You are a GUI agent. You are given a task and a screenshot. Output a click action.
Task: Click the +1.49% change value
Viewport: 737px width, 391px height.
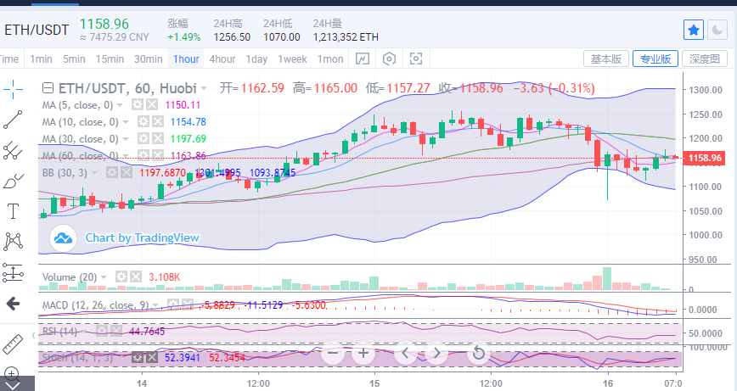click(x=183, y=37)
